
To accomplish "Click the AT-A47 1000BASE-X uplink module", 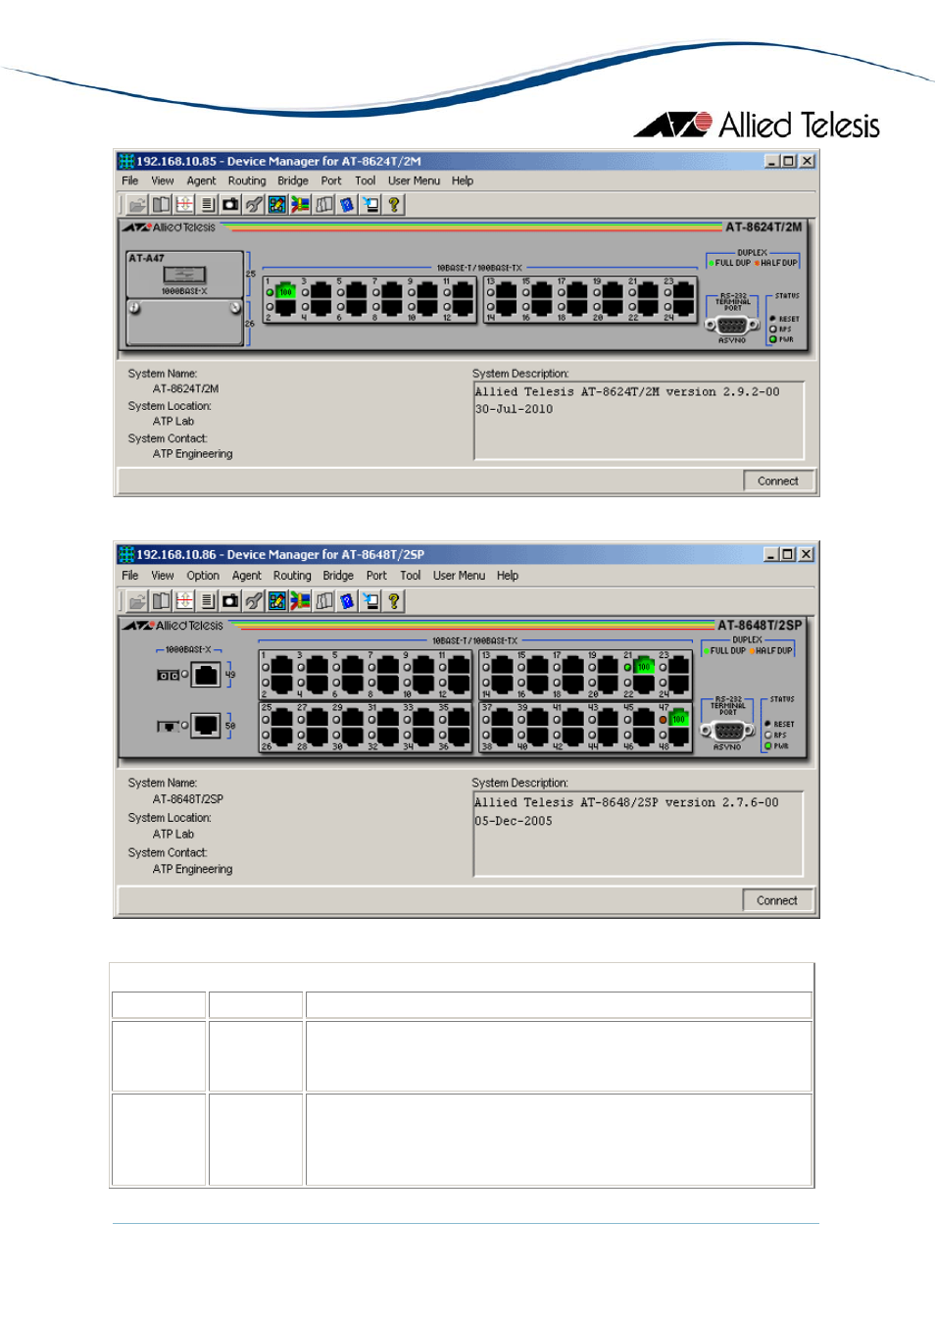I will pyautogui.click(x=184, y=275).
